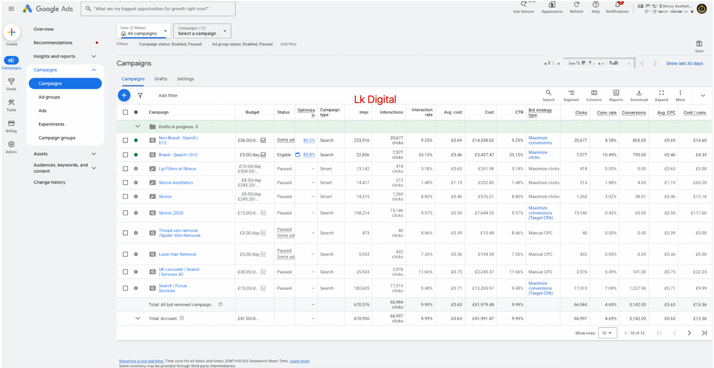Check the UK Leicester Search row
Screen dimensions: 714x368
pyautogui.click(x=125, y=272)
